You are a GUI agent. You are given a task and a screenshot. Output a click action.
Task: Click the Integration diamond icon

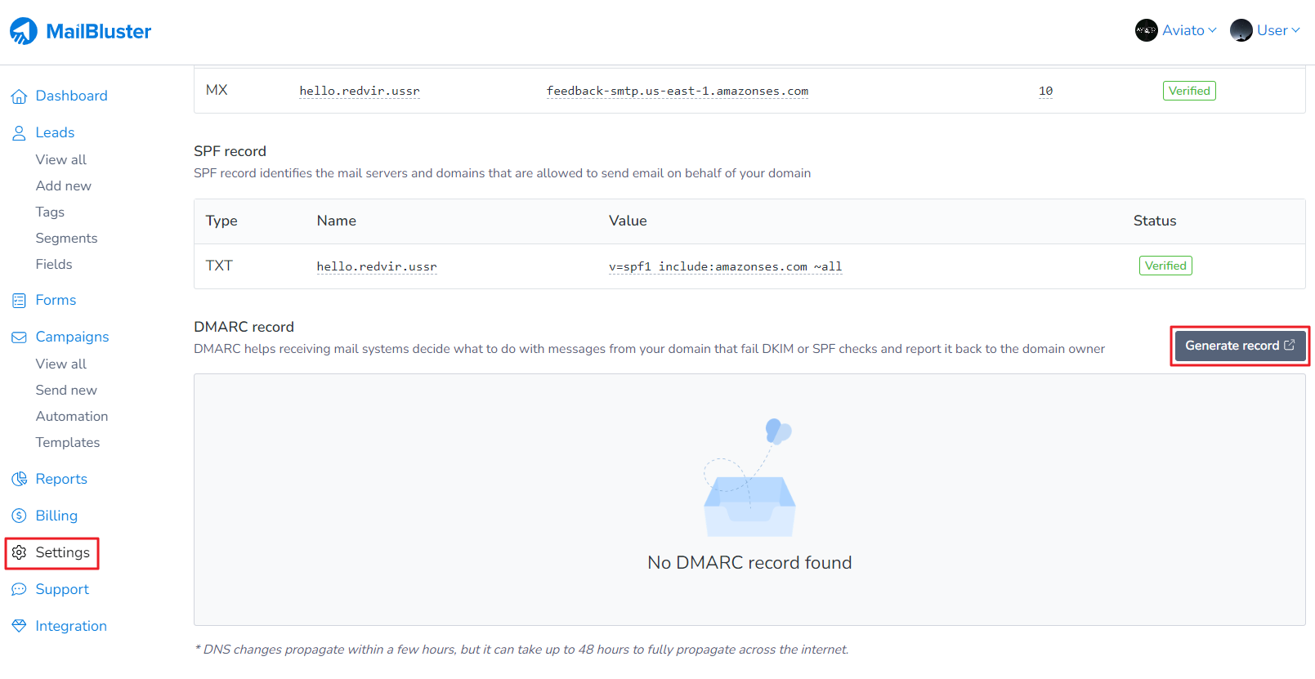coord(19,627)
